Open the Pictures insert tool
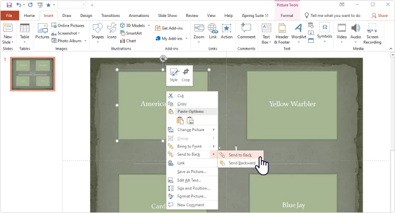Viewport: 395px width, 213px height. tap(42, 31)
